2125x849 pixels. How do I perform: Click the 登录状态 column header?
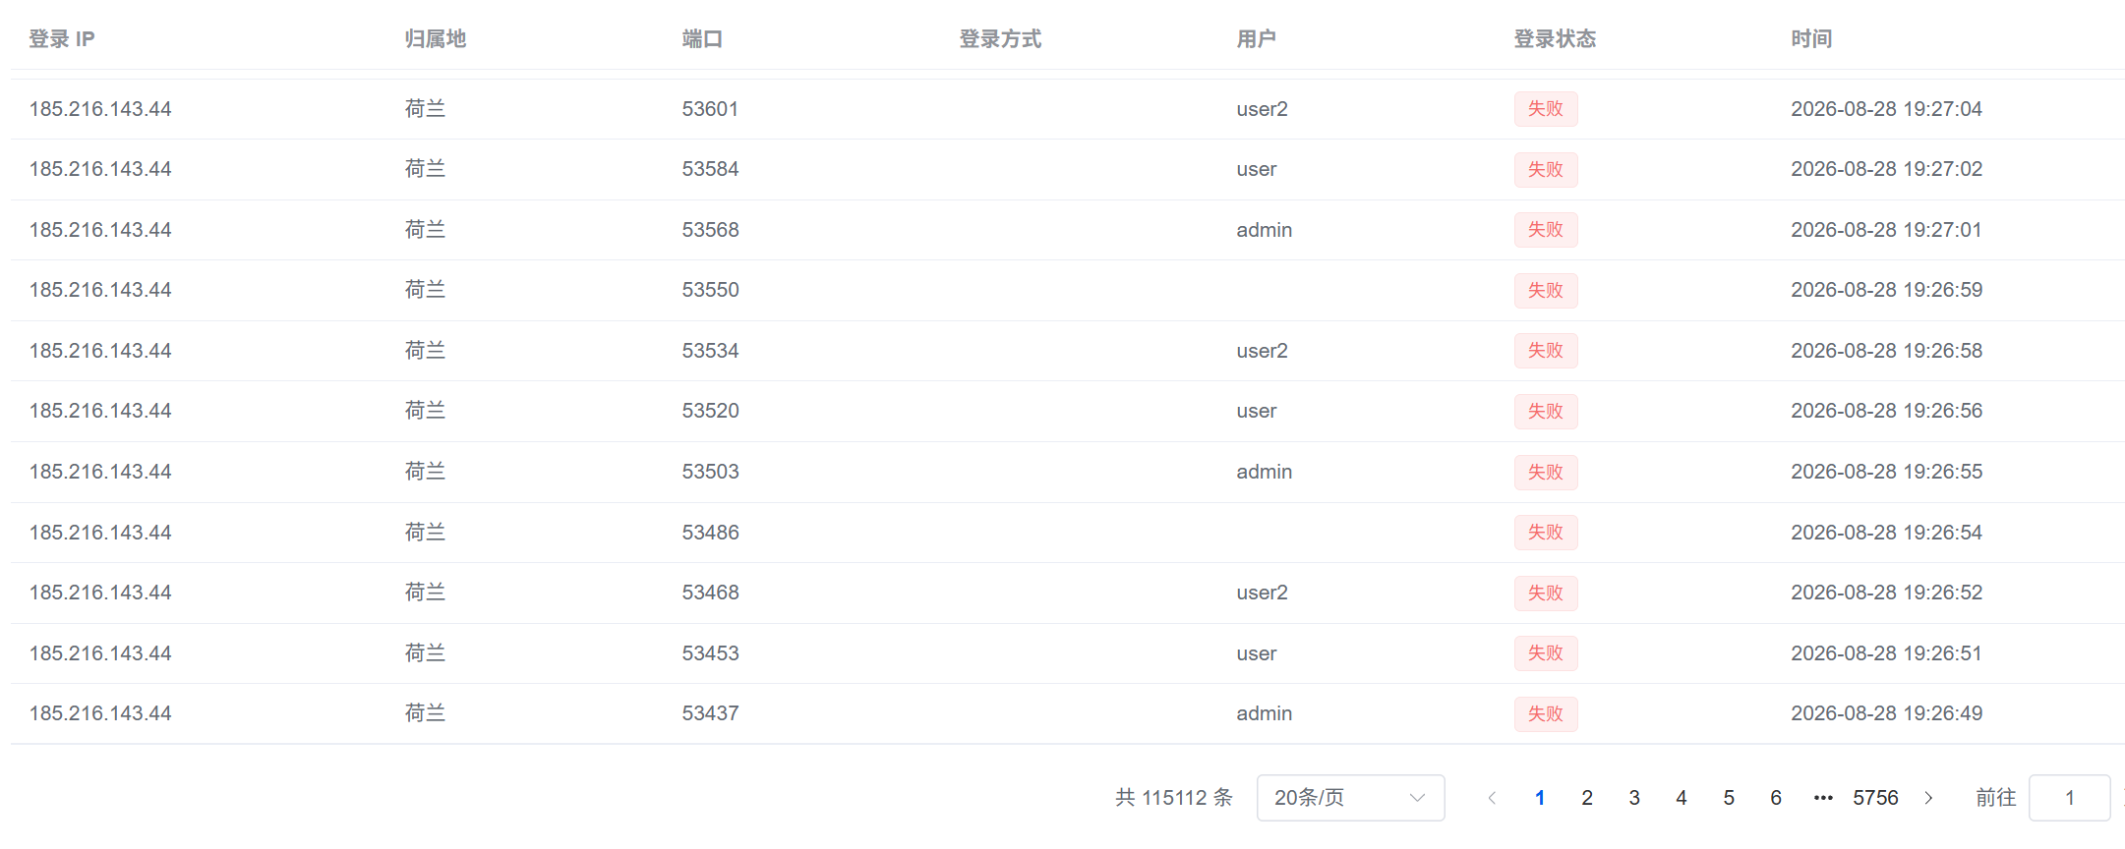pyautogui.click(x=1555, y=39)
